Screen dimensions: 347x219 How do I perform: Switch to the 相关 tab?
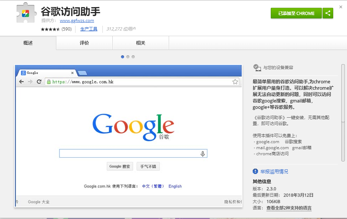[141, 43]
